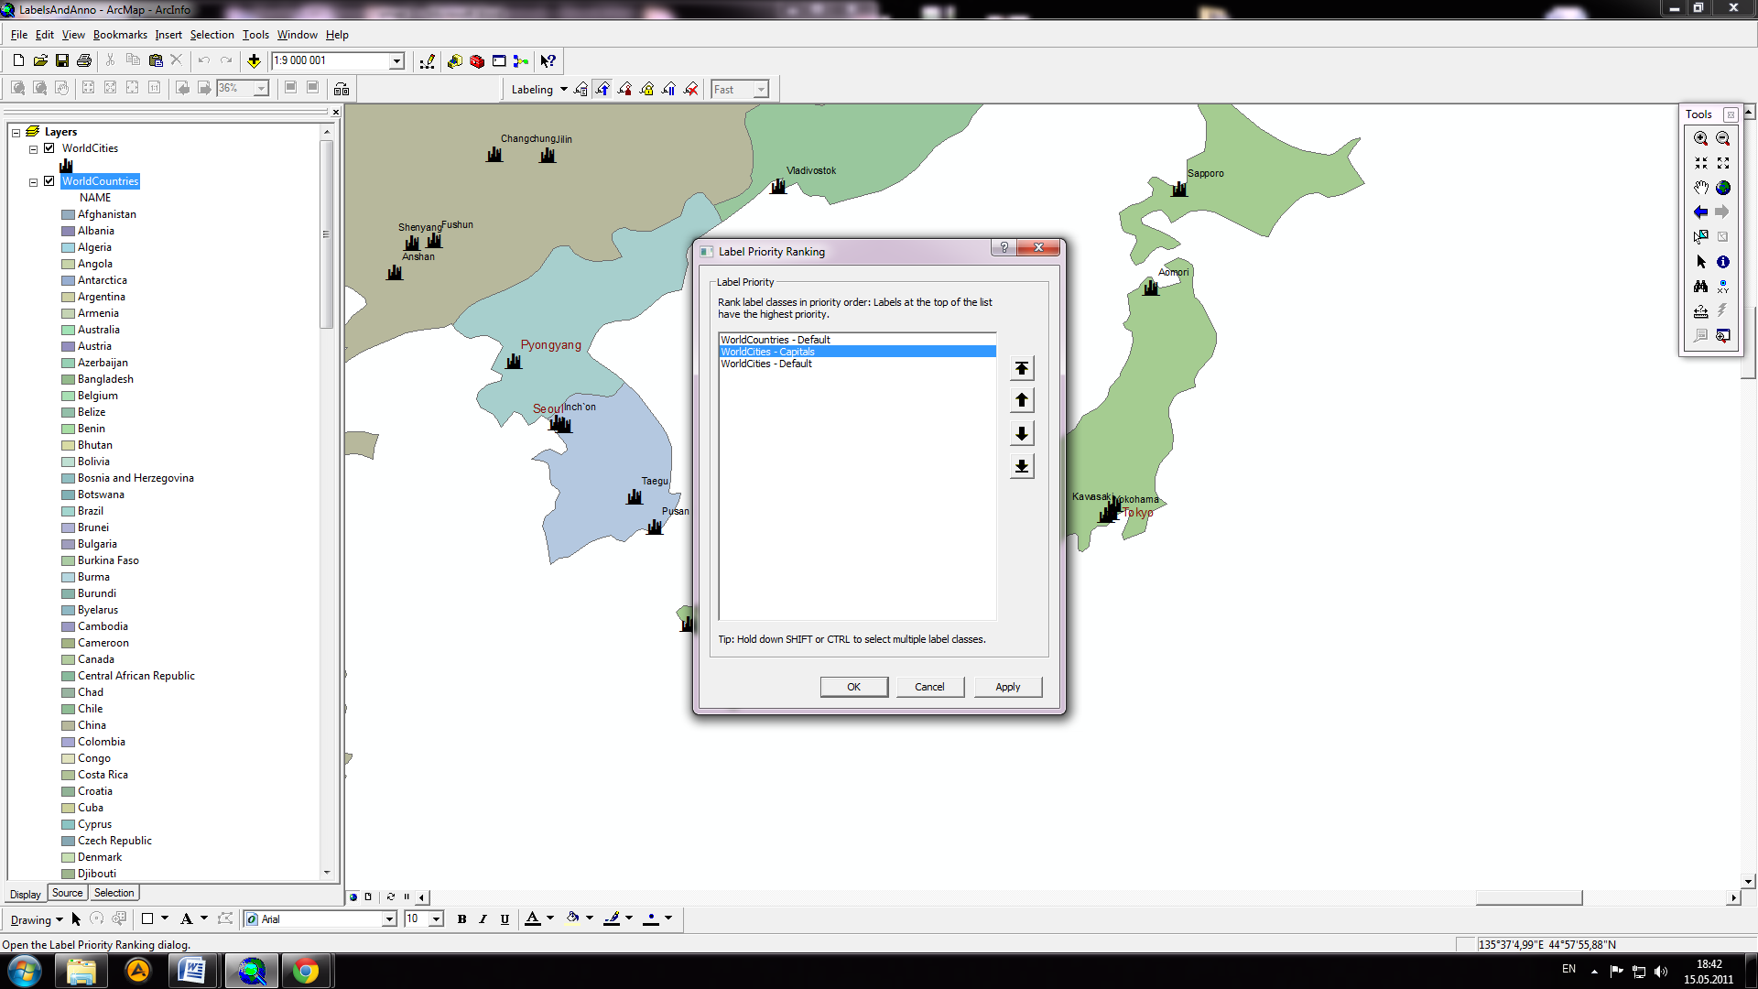Click the Full Extent globe icon

[1722, 188]
